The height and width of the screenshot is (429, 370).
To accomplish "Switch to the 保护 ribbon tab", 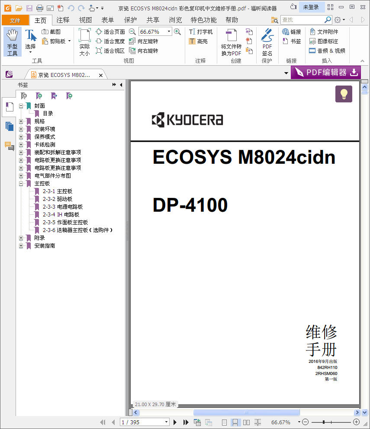I will point(130,20).
